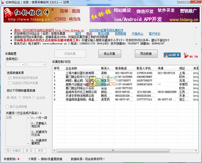Select the 手机号 radio button
Viewport: 202px width, 163px height.
point(20,98)
